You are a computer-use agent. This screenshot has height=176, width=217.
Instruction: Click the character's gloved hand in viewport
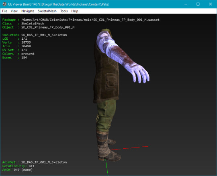coord(138,73)
